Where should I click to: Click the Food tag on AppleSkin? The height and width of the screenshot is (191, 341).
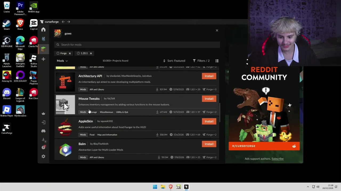tap(92, 135)
